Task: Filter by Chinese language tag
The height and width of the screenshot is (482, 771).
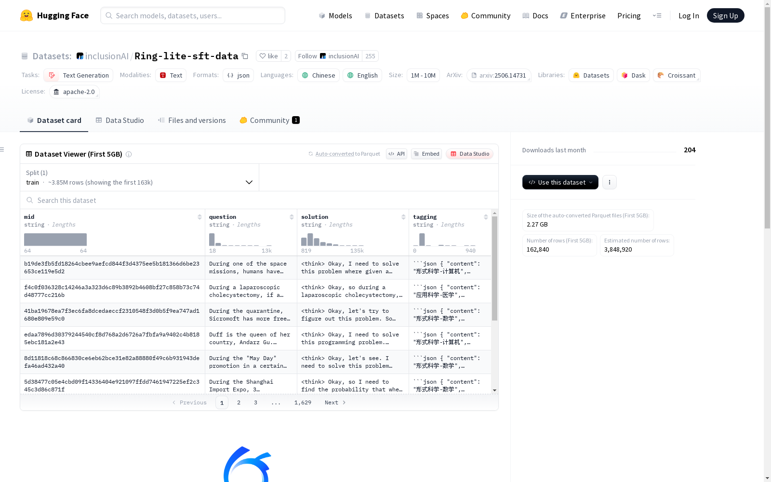Action: point(319,75)
